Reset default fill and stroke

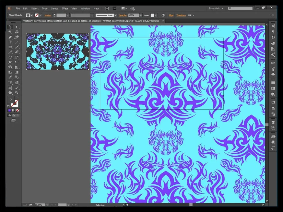pos(8,106)
